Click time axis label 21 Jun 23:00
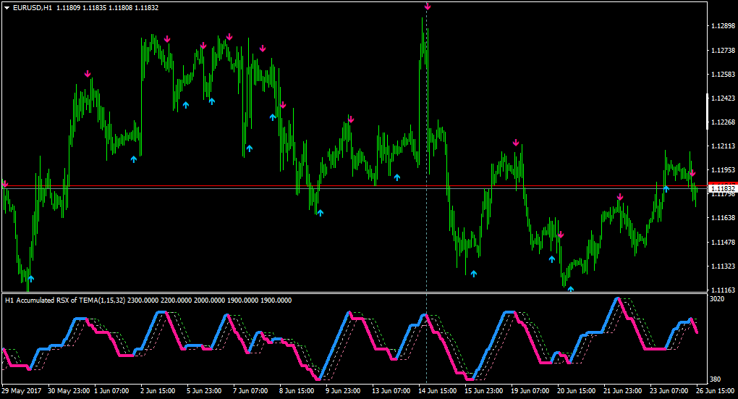The width and height of the screenshot is (738, 399). (622, 391)
